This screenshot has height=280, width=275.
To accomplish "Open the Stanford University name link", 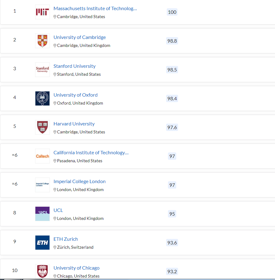I will [74, 66].
